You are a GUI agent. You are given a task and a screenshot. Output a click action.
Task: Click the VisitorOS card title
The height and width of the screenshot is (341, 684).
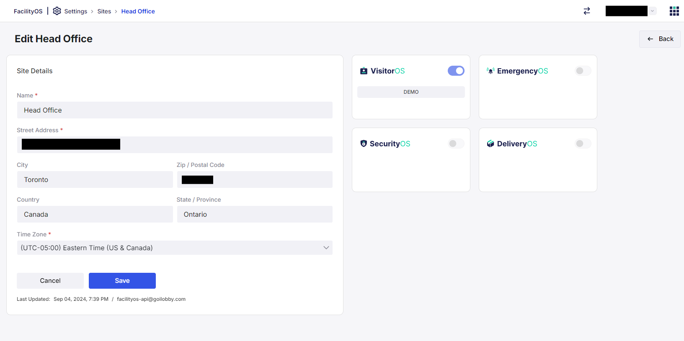[388, 71]
